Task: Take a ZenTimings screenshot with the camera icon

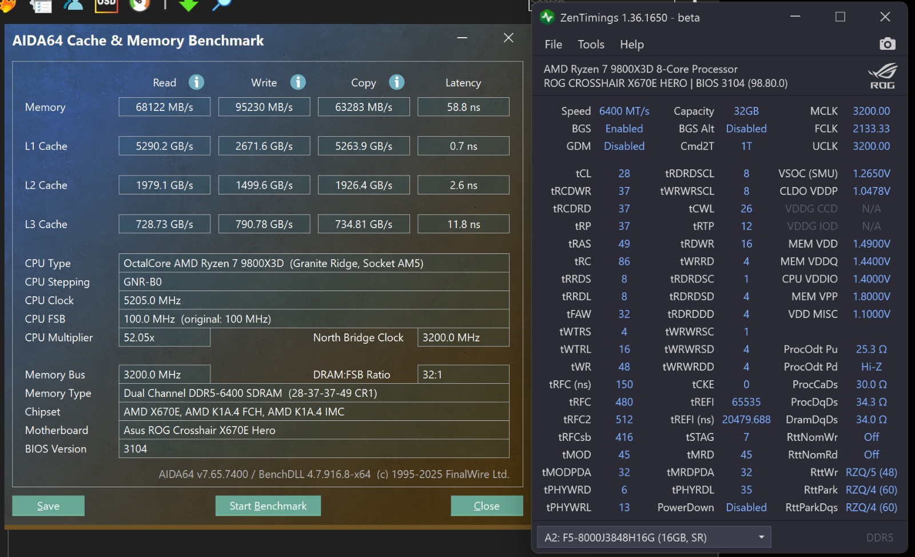Action: click(887, 44)
